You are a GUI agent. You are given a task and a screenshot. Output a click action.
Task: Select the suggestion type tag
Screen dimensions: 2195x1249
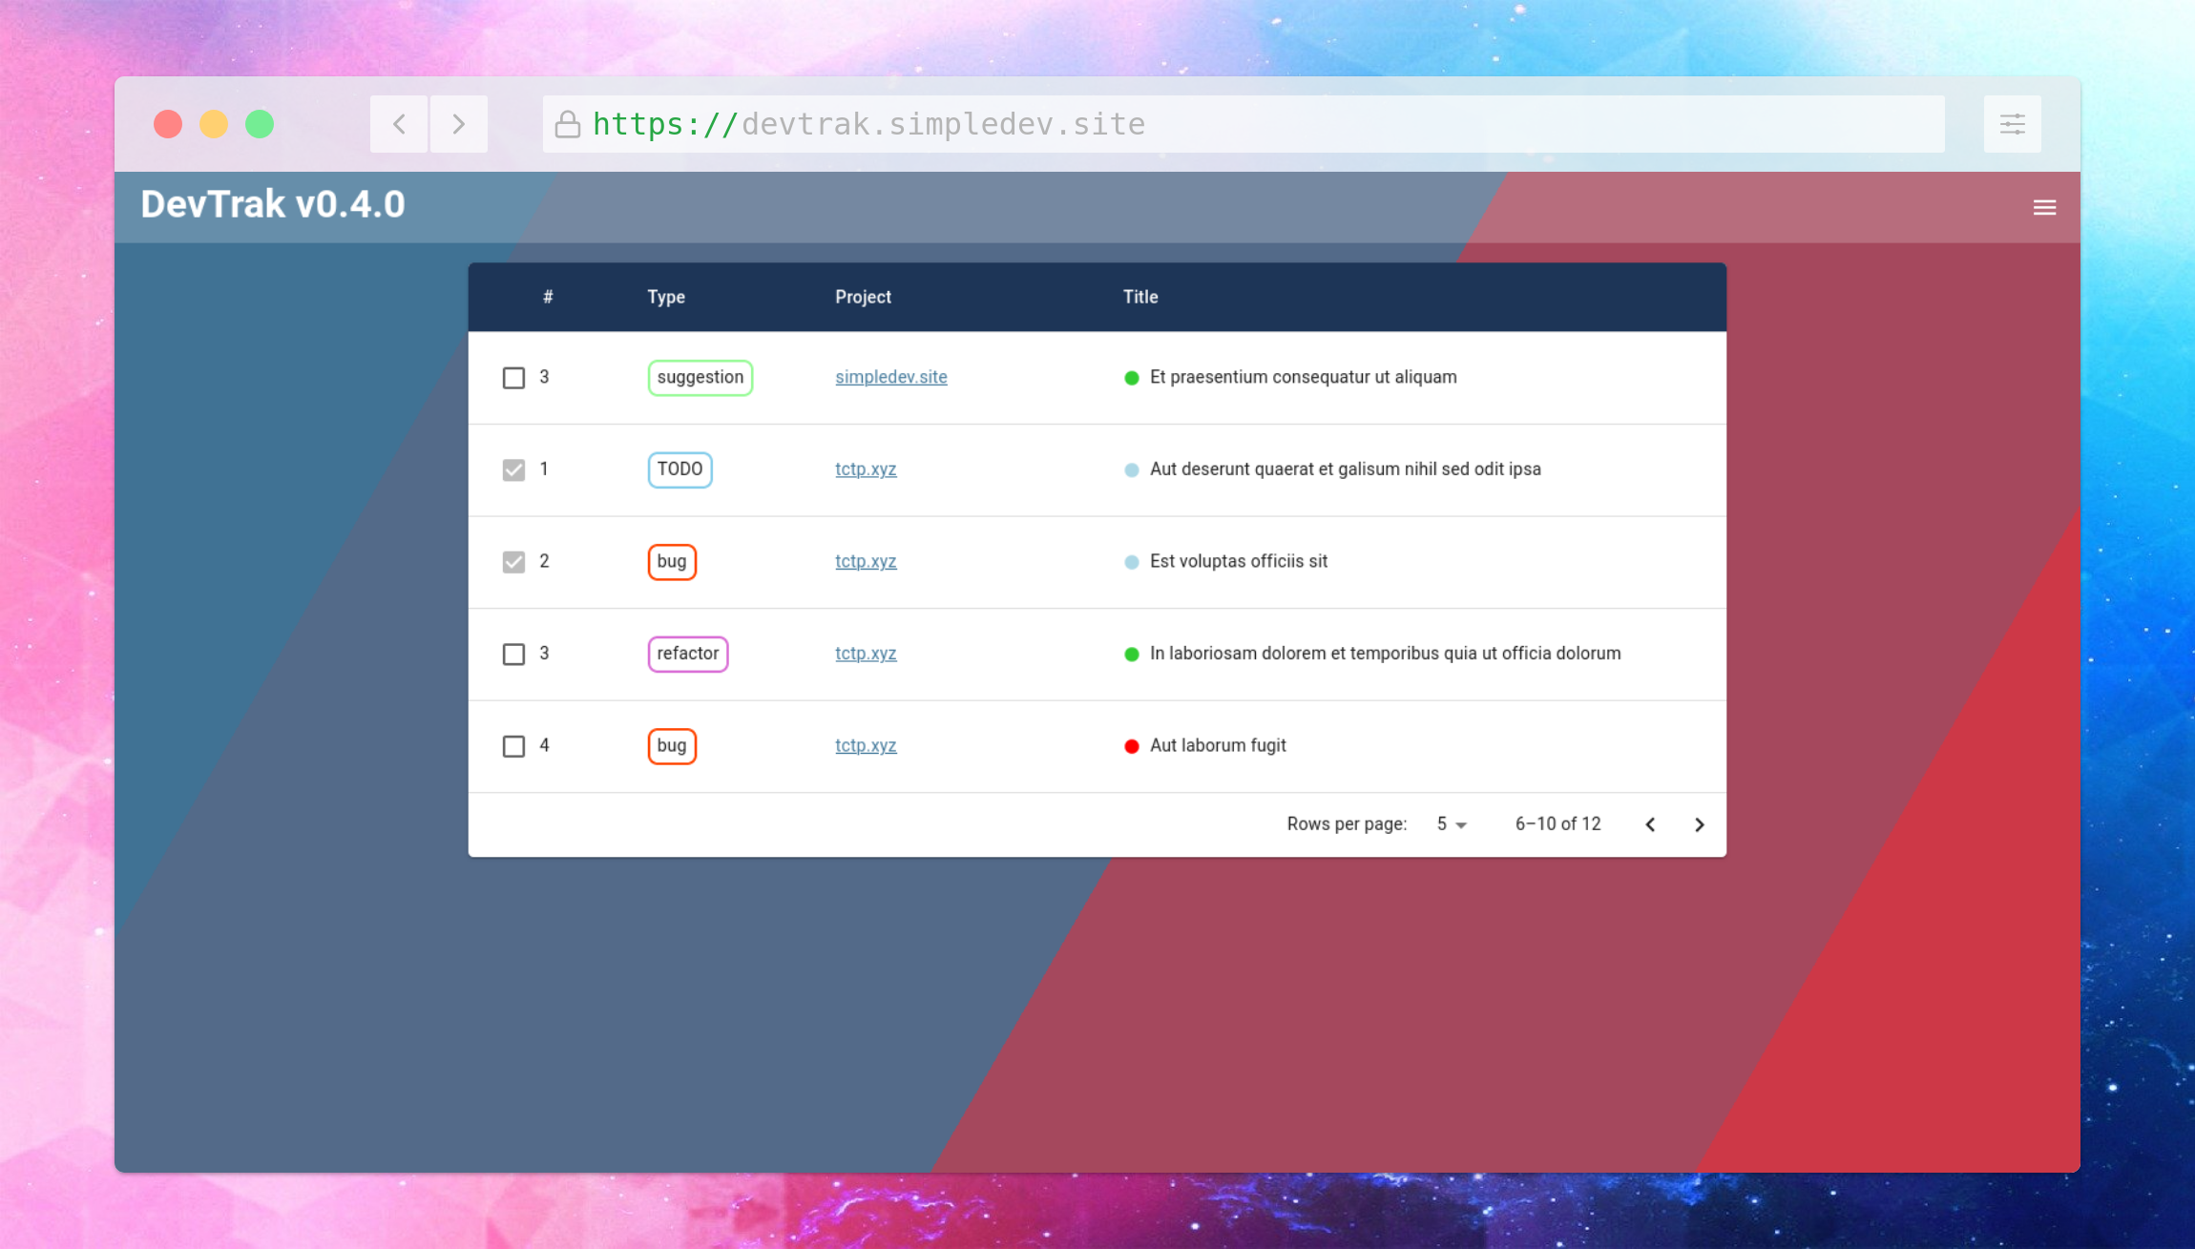(x=700, y=378)
